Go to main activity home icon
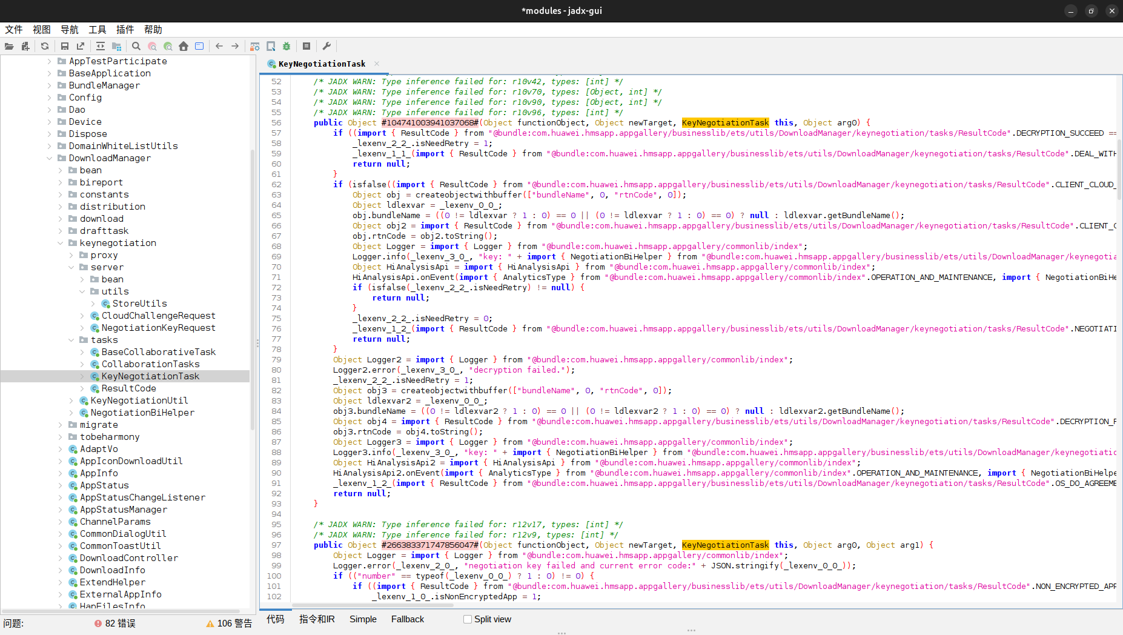Screen dimensions: 1123x635 [184, 46]
